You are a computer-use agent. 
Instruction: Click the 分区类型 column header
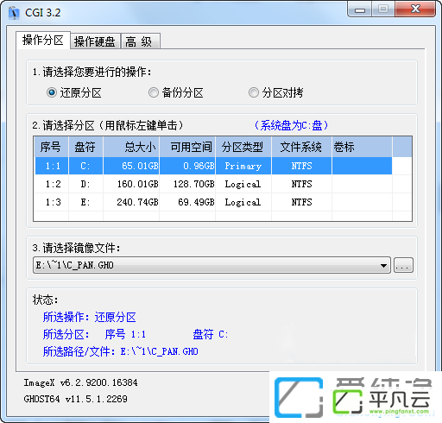243,147
